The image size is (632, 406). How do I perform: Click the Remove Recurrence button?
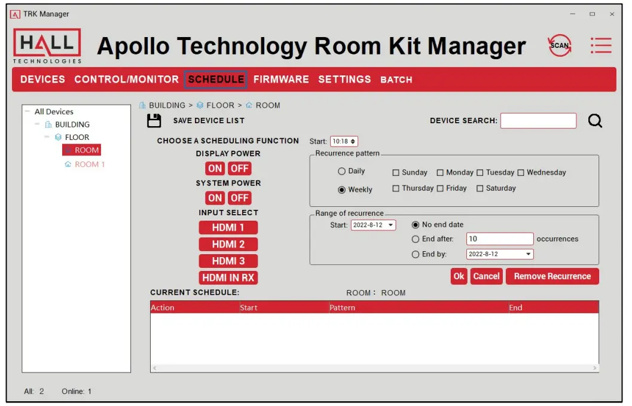tap(552, 276)
